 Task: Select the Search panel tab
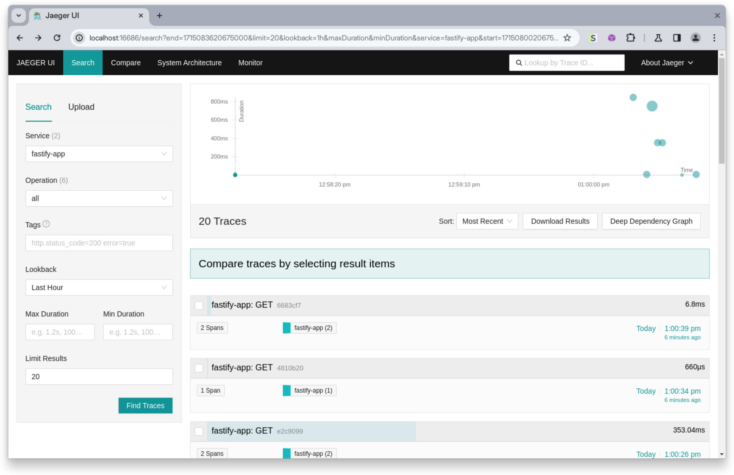38,107
